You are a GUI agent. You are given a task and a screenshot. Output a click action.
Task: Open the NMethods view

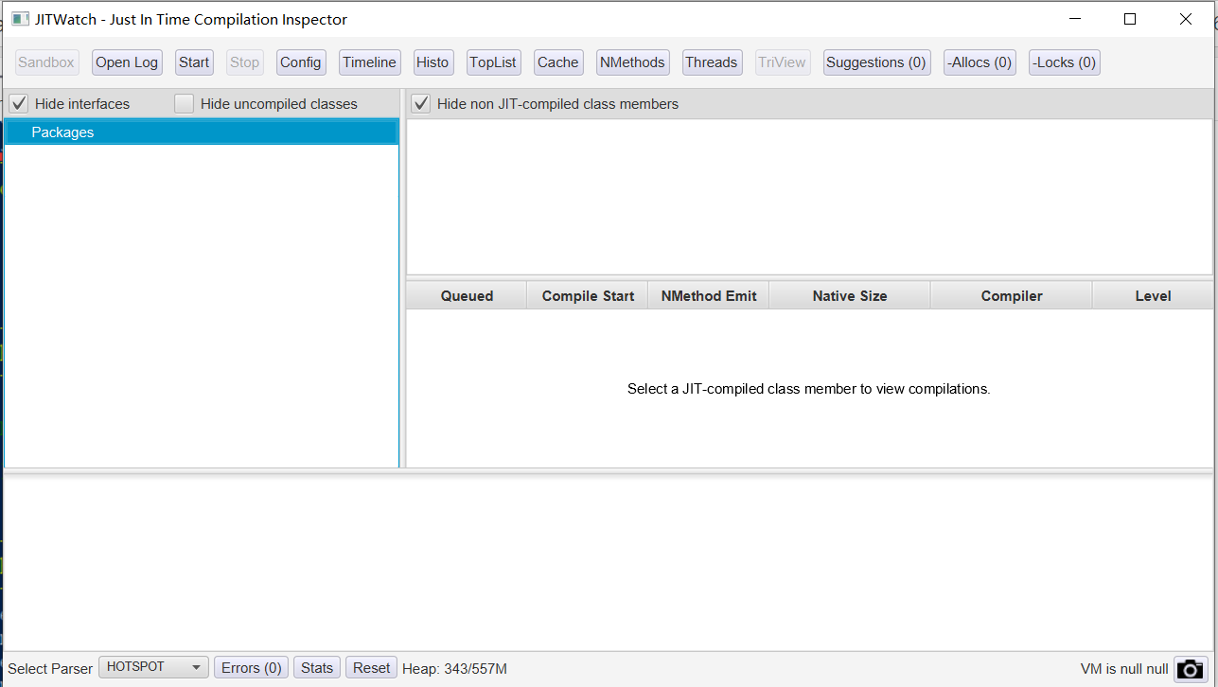click(632, 62)
